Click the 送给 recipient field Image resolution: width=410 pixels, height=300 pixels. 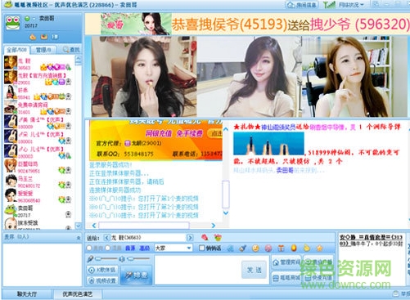click(x=148, y=238)
